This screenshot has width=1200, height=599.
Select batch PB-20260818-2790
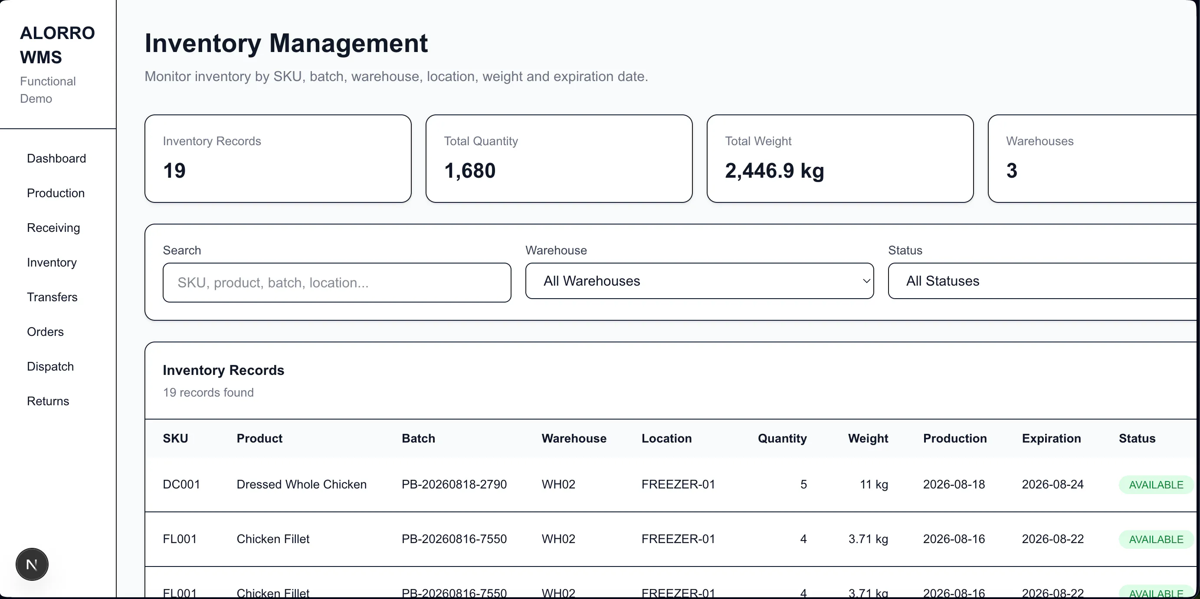454,485
